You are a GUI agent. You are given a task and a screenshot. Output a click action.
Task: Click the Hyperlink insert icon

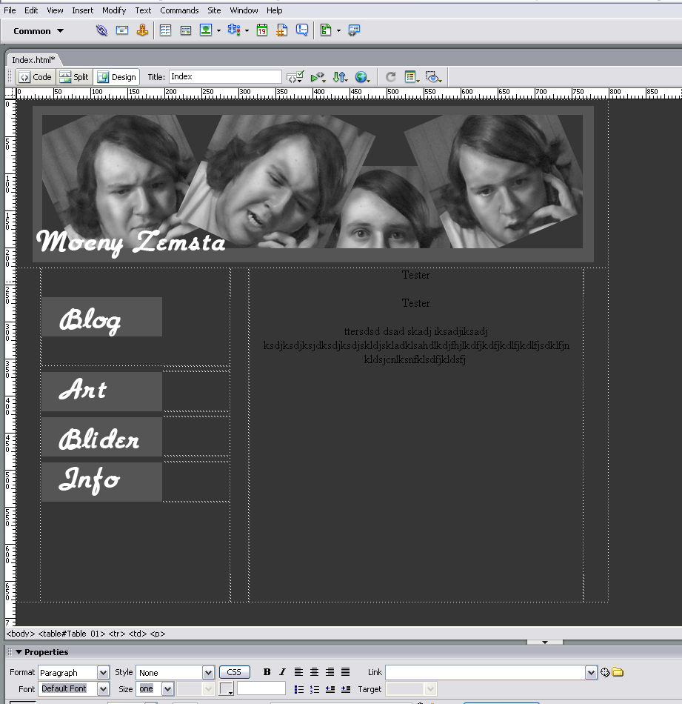[x=102, y=30]
